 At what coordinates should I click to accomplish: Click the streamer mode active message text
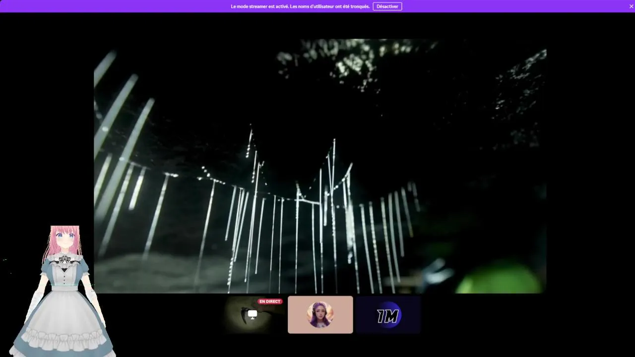click(x=300, y=6)
